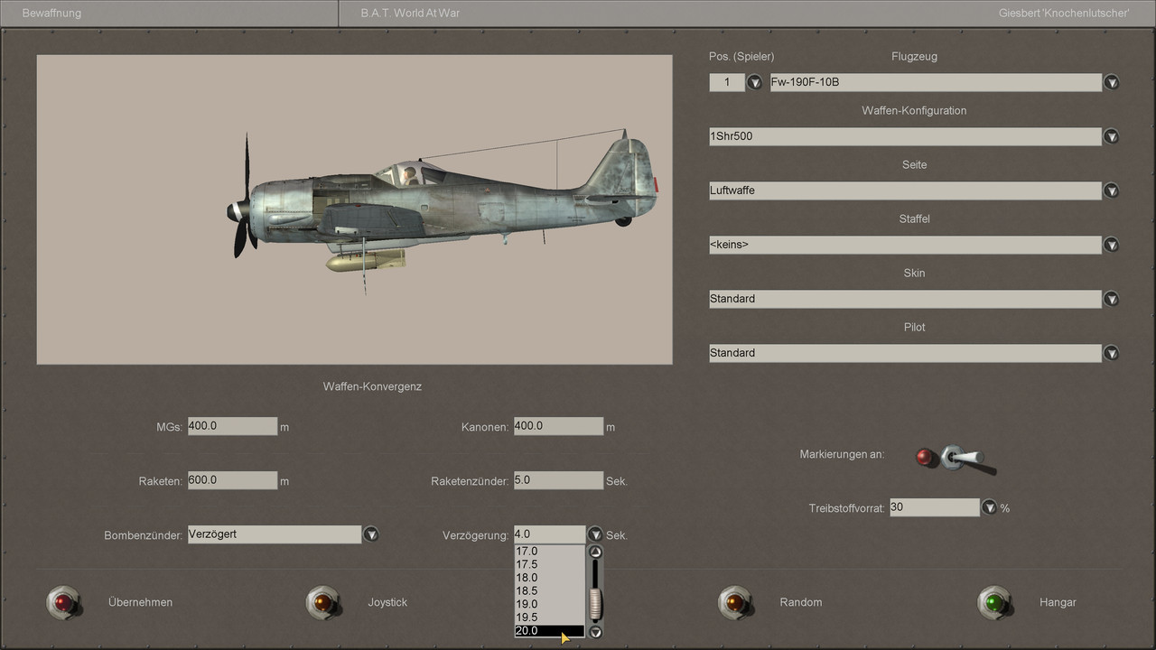
Task: Pick 19.5 from the delay list
Action: tap(550, 617)
